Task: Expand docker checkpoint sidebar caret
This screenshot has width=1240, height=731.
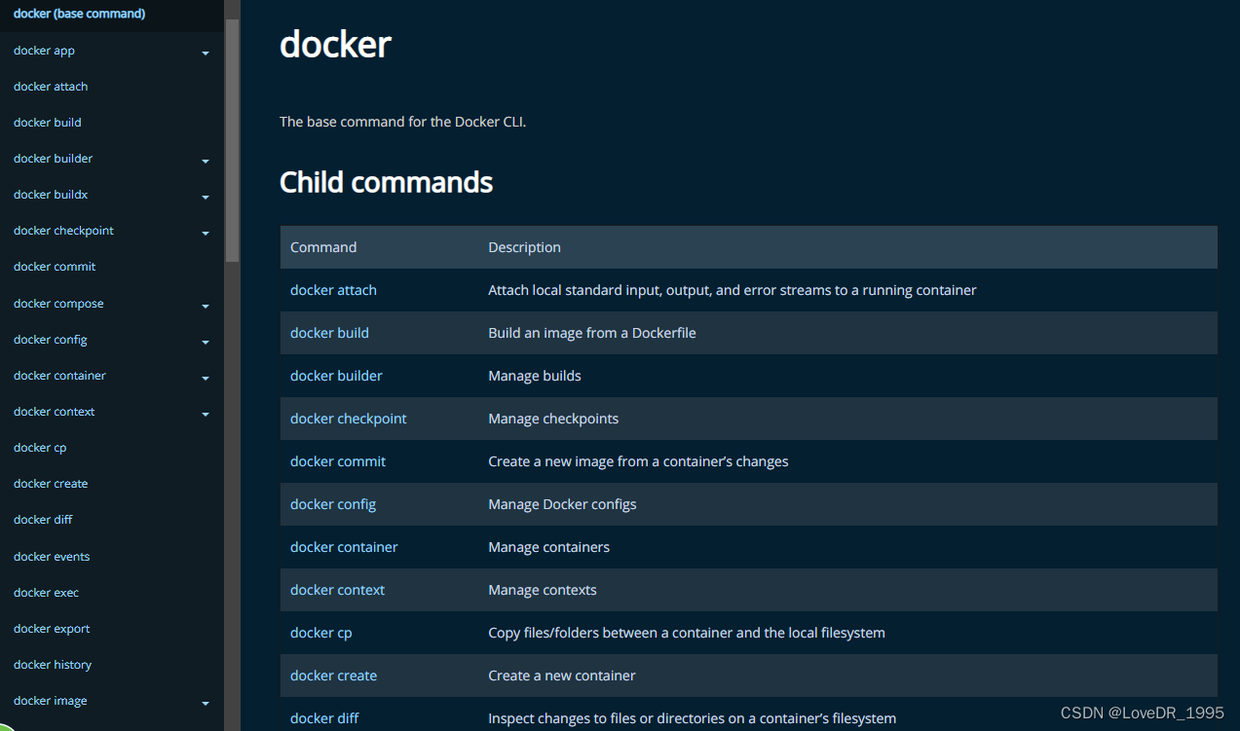Action: [x=206, y=233]
